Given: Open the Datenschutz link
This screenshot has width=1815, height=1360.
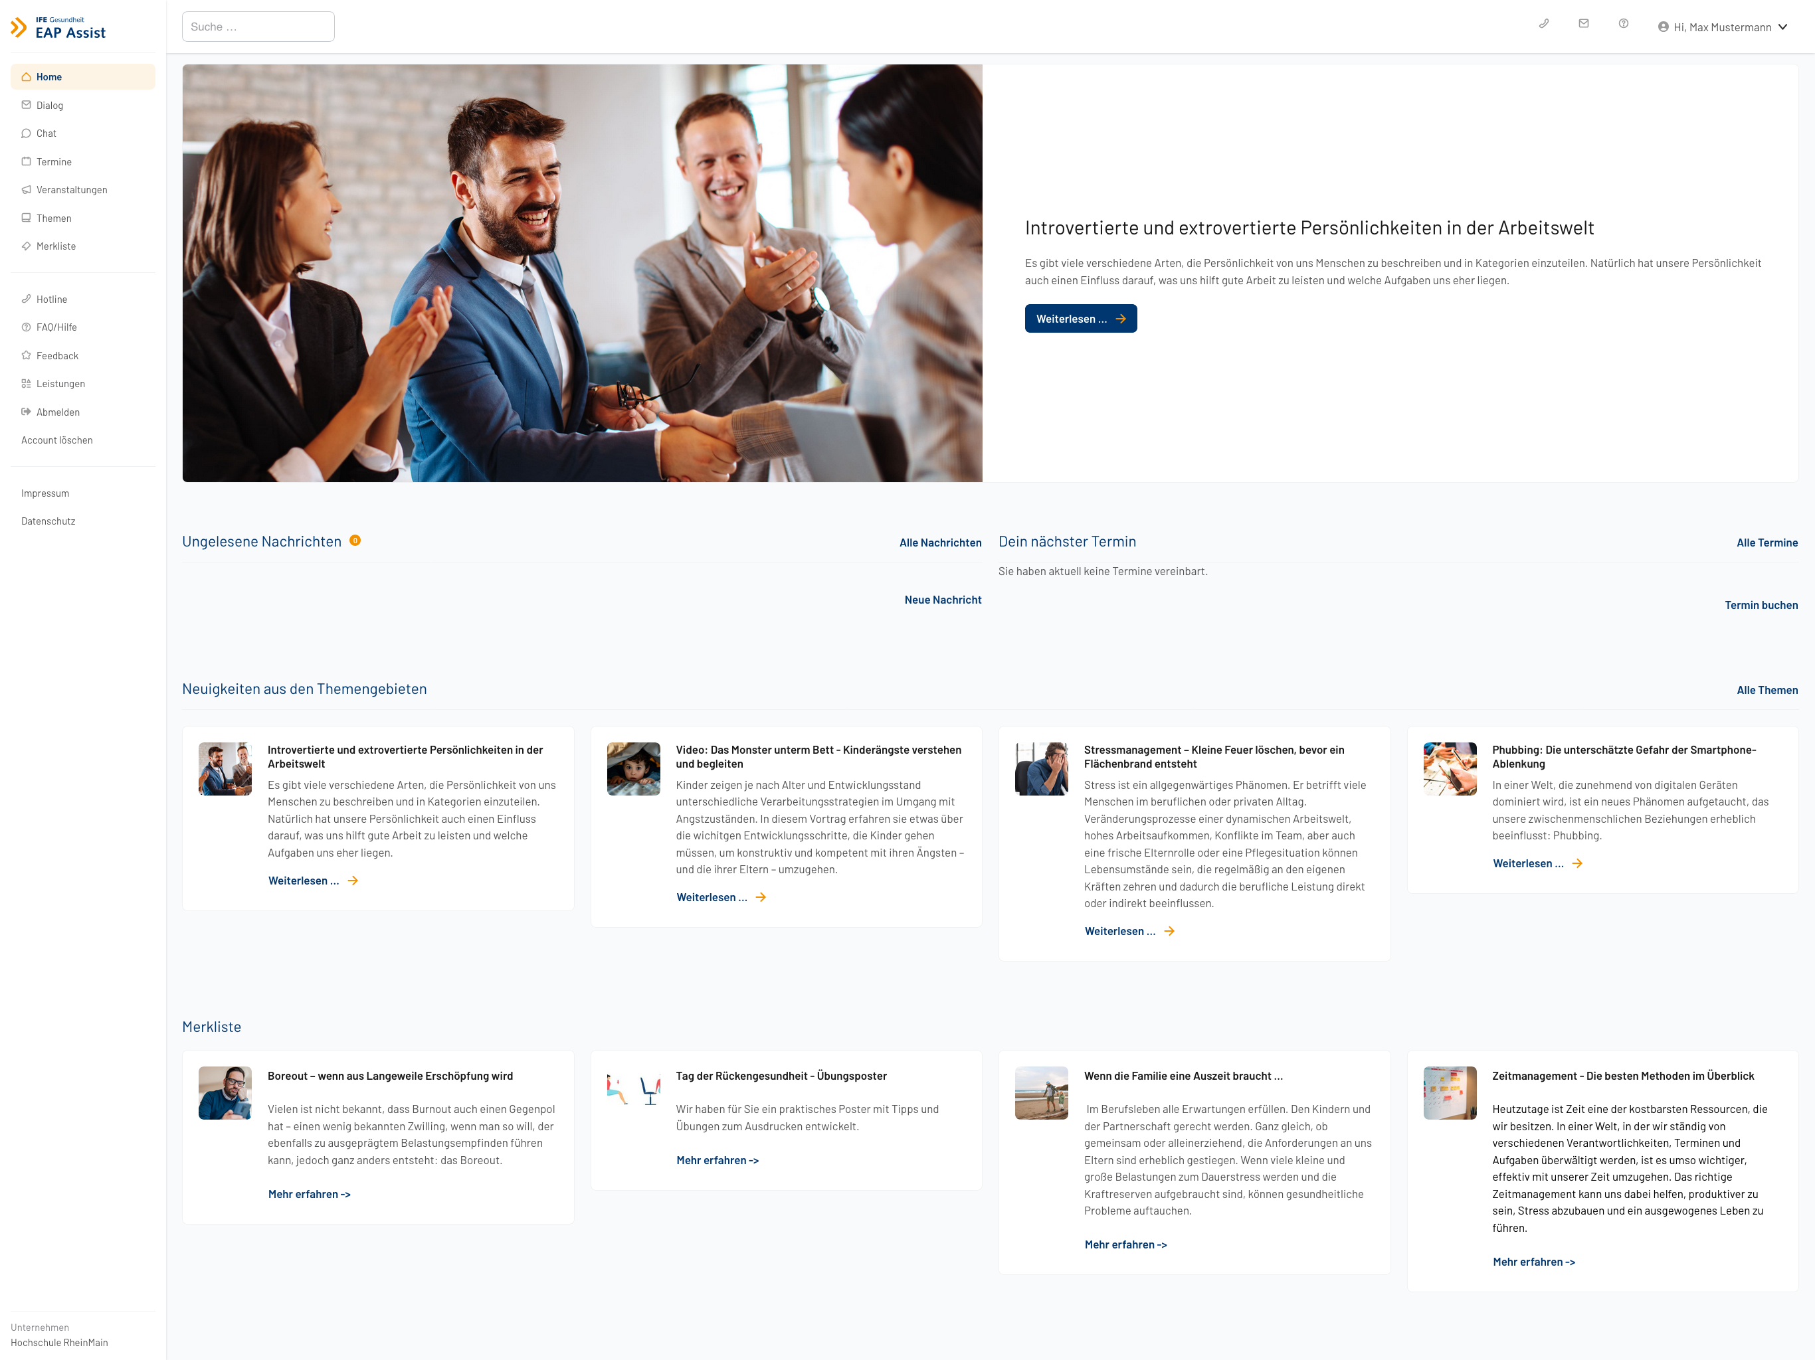Looking at the screenshot, I should click(x=48, y=521).
